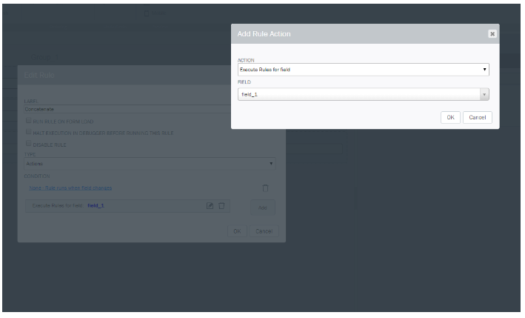
Task: Edit the Execute Rules for field action
Action: pos(210,205)
